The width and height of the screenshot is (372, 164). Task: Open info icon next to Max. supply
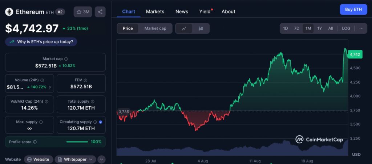pyautogui.click(x=41, y=122)
